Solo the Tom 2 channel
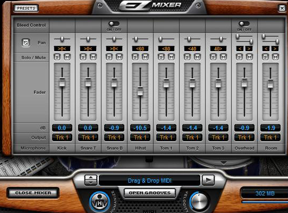 coord(188,58)
